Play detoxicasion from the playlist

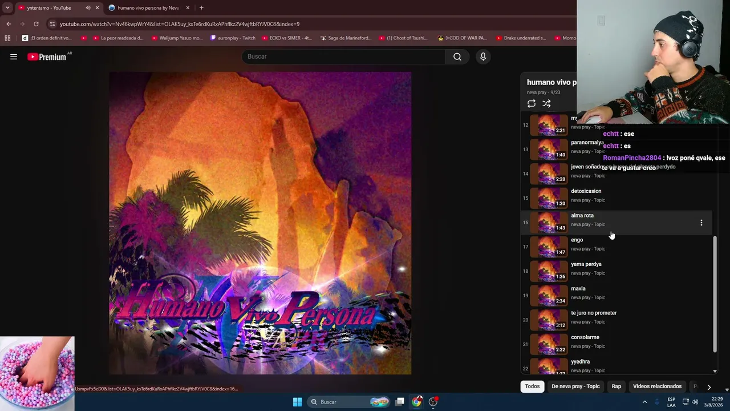(616, 198)
